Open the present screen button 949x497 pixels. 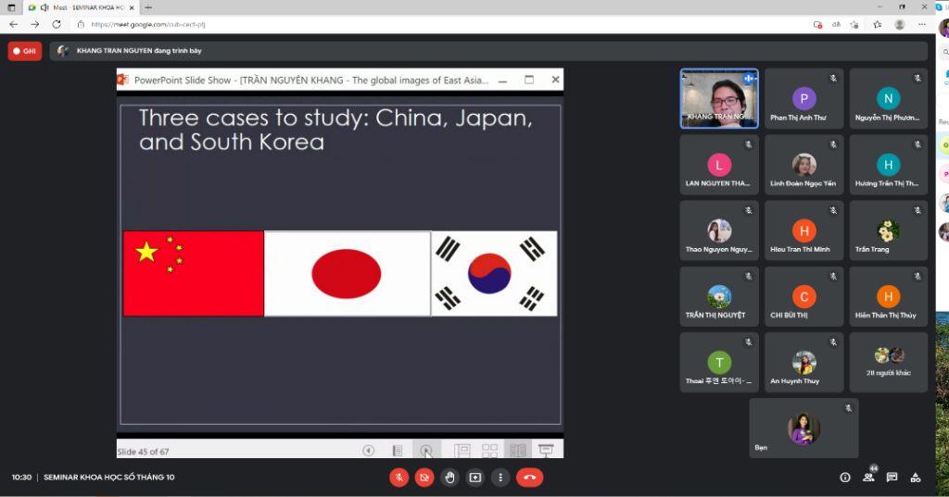point(475,478)
